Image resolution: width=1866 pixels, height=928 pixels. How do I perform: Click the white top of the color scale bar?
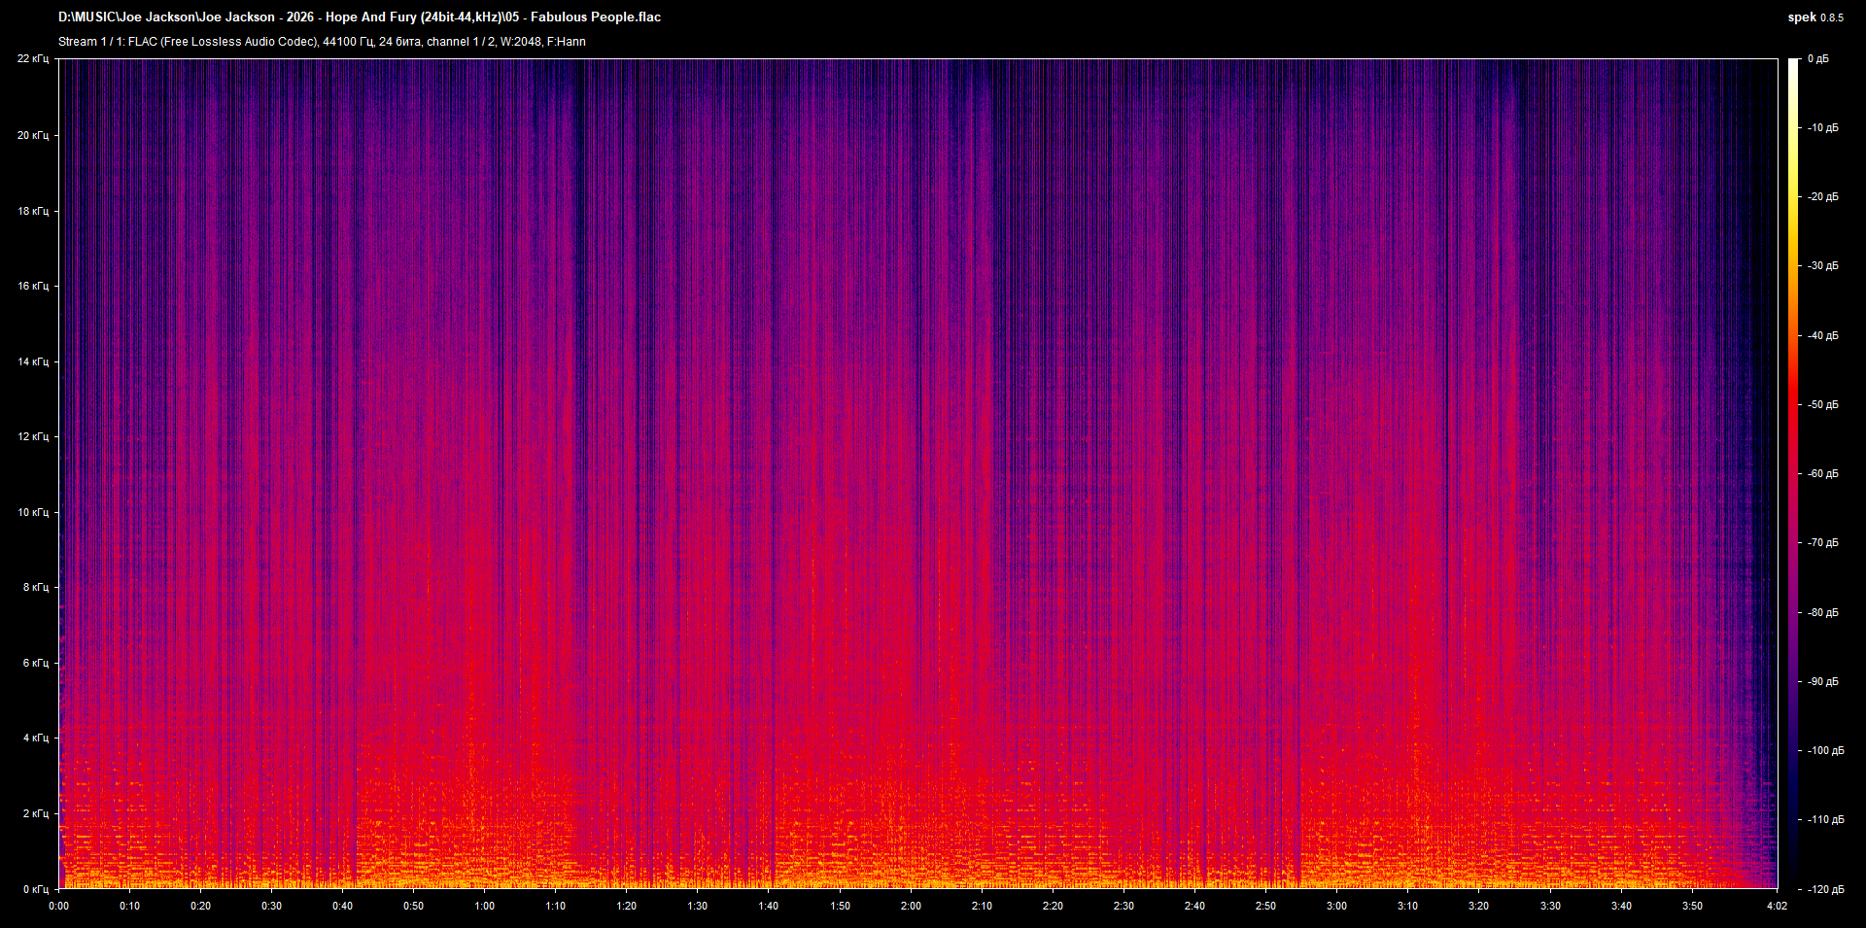[1793, 64]
